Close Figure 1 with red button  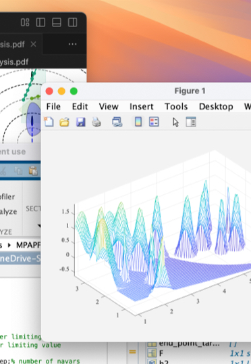49,91
